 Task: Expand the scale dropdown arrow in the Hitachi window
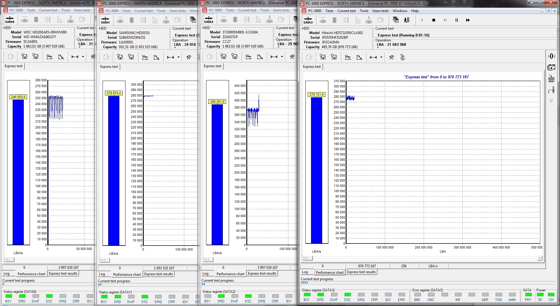(x=381, y=57)
